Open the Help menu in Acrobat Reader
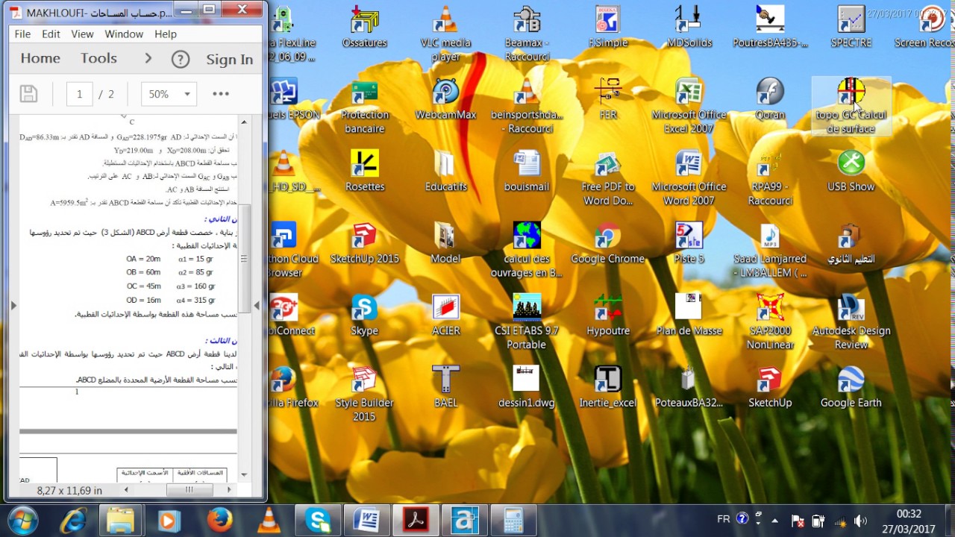The image size is (955, 537). (x=166, y=34)
